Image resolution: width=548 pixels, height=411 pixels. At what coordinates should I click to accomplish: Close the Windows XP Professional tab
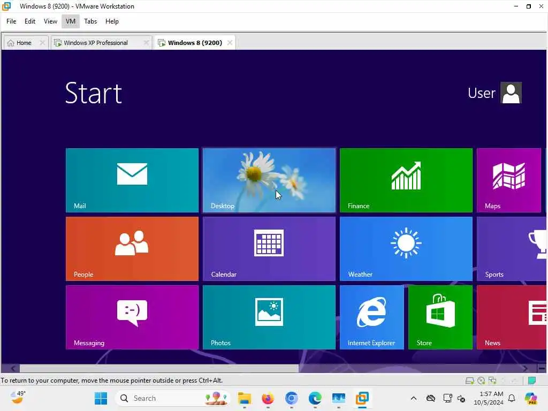tap(146, 43)
